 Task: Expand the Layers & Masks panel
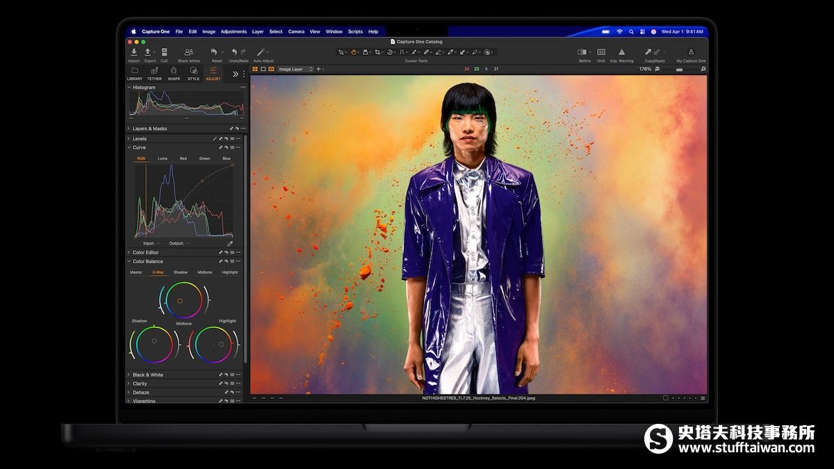pyautogui.click(x=149, y=129)
